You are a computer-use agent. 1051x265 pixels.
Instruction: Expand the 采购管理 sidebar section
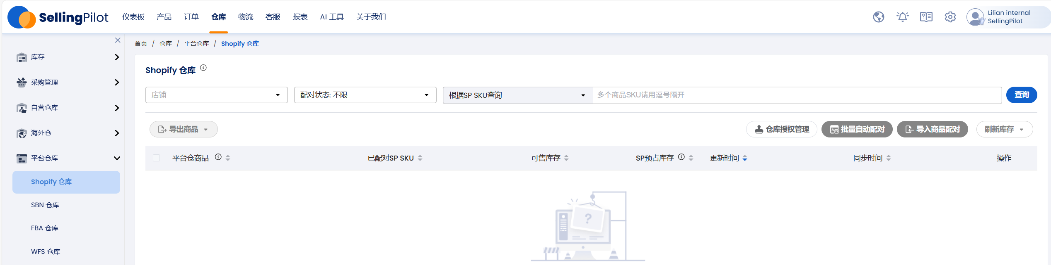[x=117, y=83]
